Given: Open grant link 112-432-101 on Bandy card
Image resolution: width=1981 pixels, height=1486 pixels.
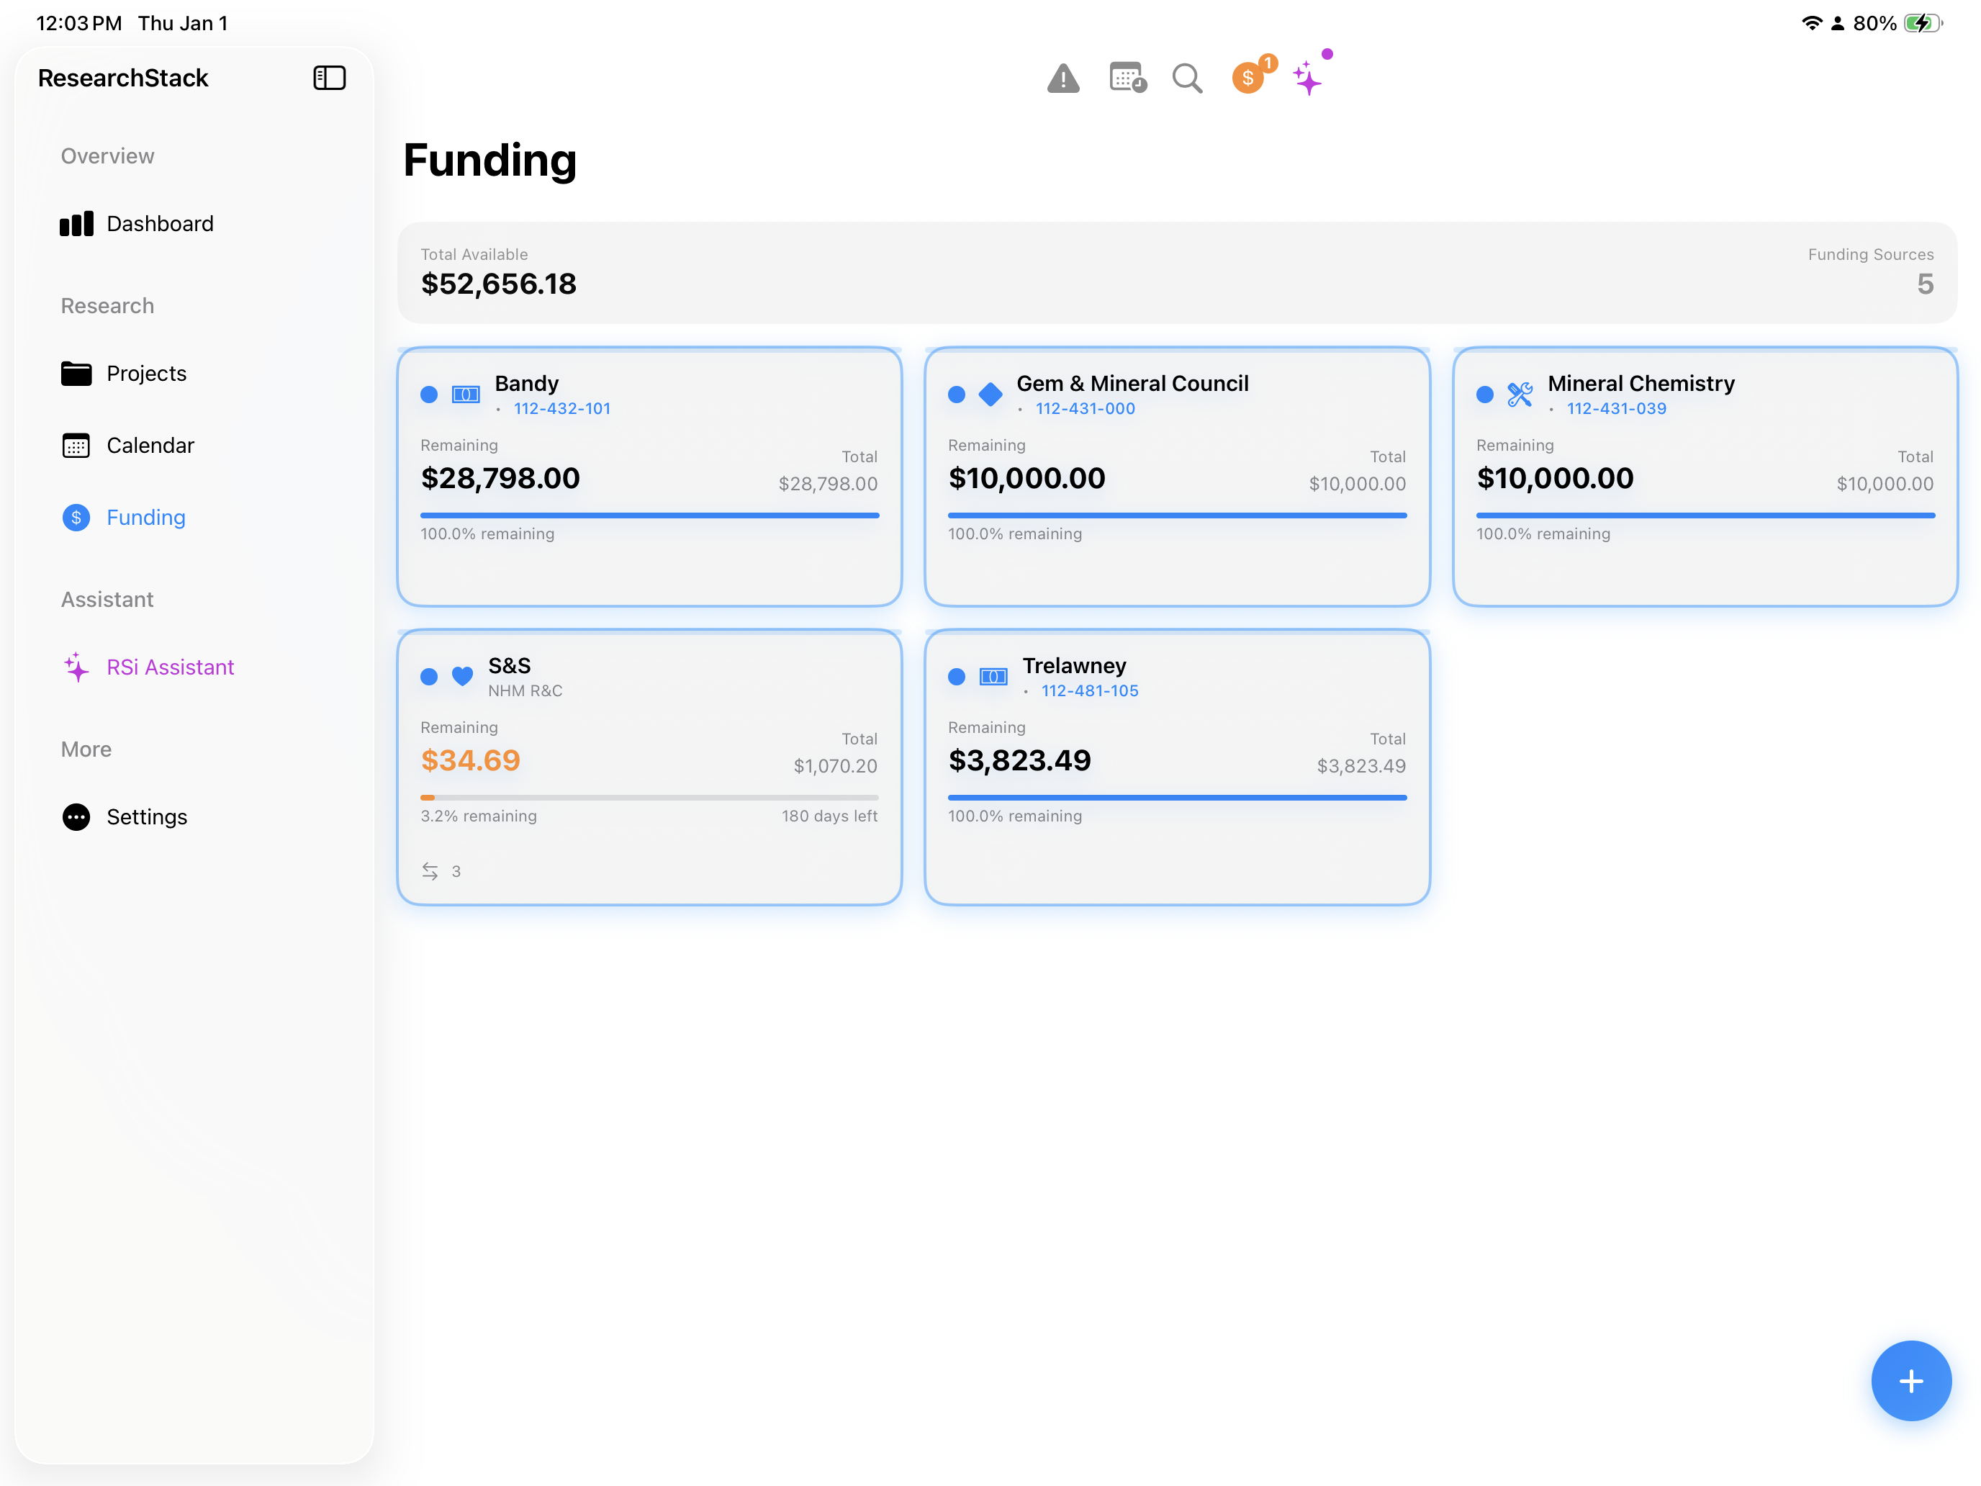Looking at the screenshot, I should (562, 408).
